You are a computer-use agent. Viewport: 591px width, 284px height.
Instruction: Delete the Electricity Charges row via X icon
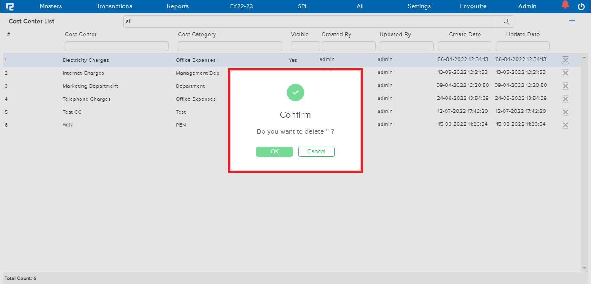pos(565,60)
